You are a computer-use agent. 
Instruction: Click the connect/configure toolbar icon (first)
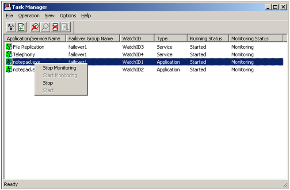pyautogui.click(x=11, y=27)
